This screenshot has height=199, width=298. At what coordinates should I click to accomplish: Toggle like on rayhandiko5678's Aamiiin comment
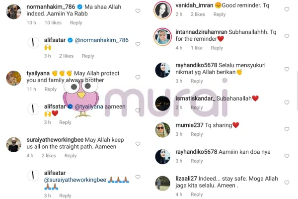(287, 156)
